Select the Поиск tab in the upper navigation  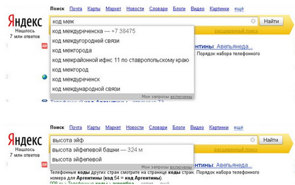pos(57,9)
